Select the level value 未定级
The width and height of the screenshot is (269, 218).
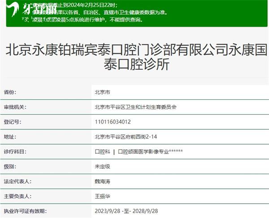(102, 167)
